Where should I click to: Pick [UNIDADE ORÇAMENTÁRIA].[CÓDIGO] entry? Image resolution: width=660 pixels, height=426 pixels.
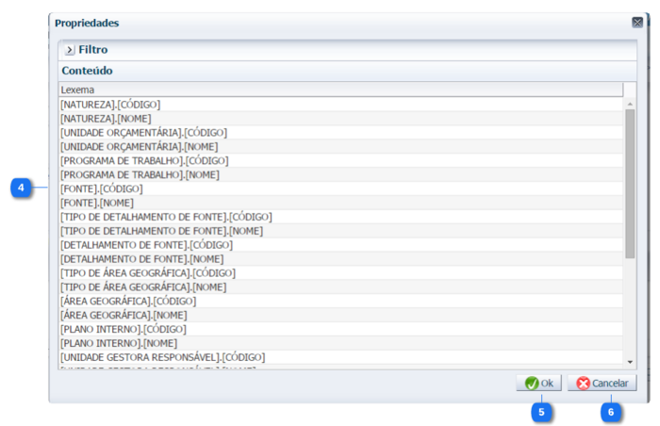[x=143, y=133]
